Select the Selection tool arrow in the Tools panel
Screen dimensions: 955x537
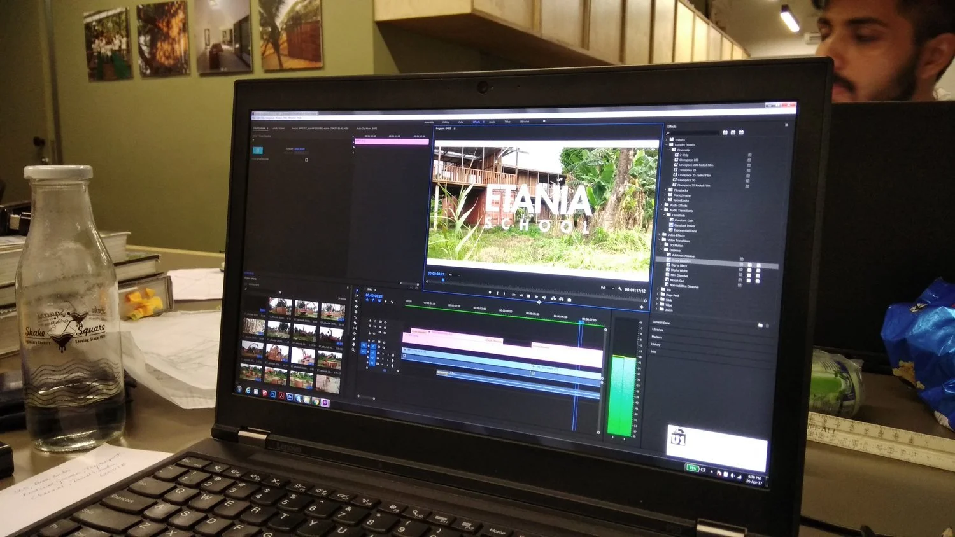pyautogui.click(x=357, y=290)
